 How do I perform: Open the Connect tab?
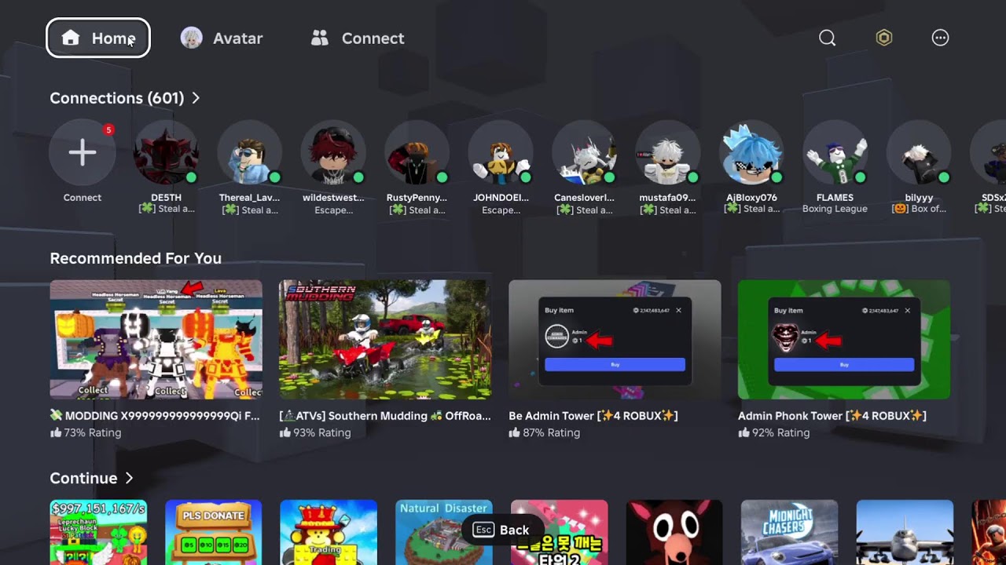click(x=358, y=38)
